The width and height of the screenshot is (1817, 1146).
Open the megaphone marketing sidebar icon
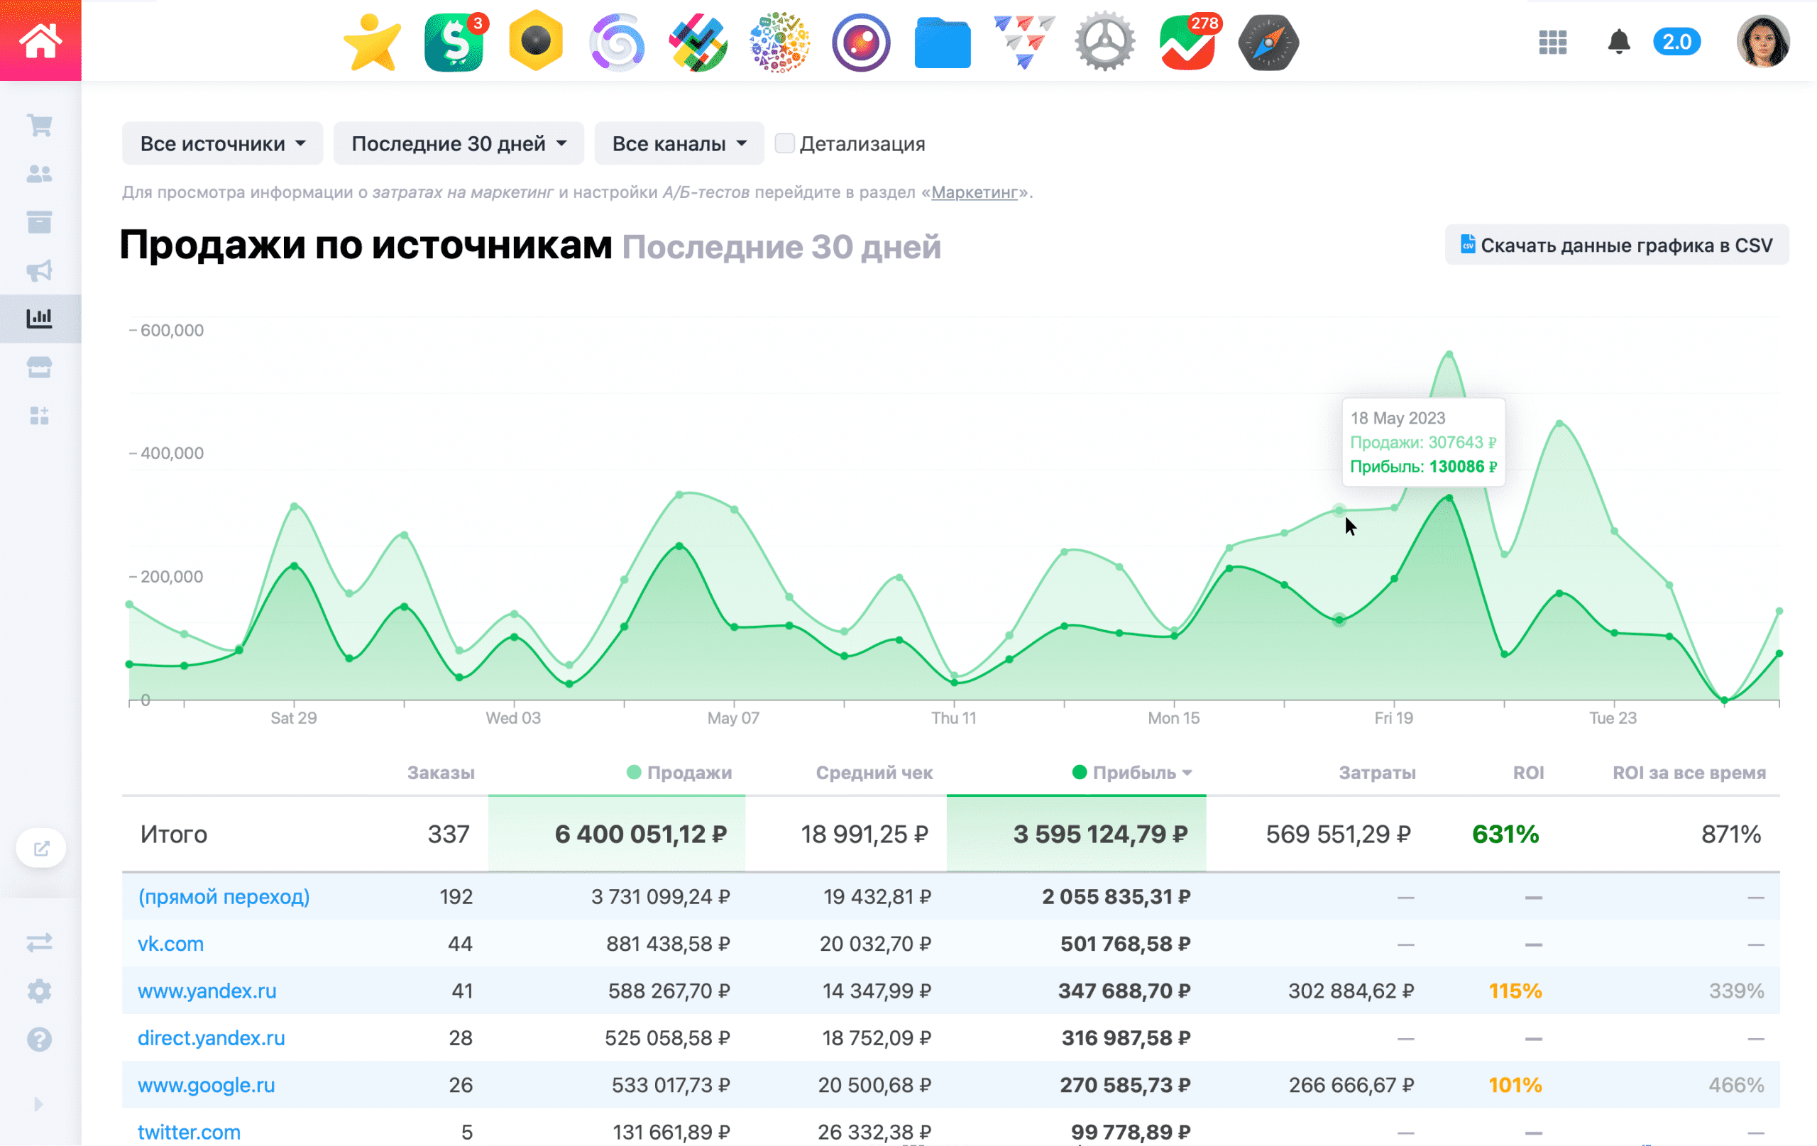[39, 271]
